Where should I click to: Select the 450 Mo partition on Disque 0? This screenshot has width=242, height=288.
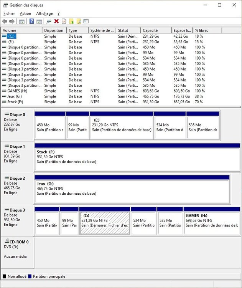50,126
